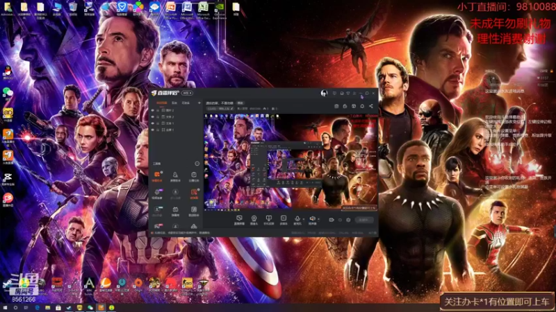This screenshot has height=312, width=556.
Task: Open the middle tool in the toolbox's first row
Action: (175, 176)
